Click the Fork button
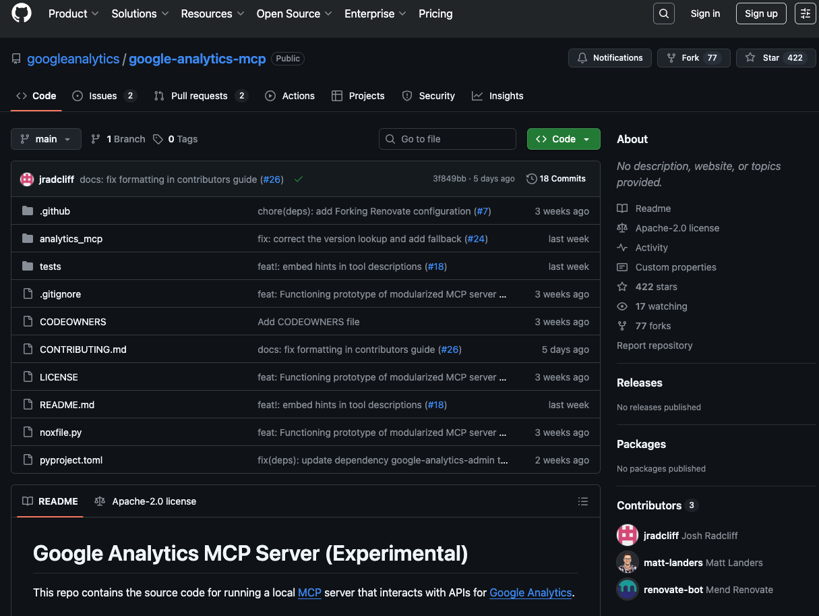 point(694,58)
